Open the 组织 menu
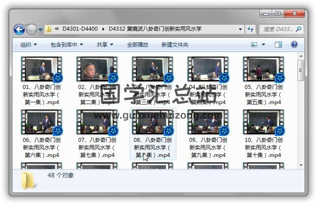317x205 pixels. pos(28,44)
